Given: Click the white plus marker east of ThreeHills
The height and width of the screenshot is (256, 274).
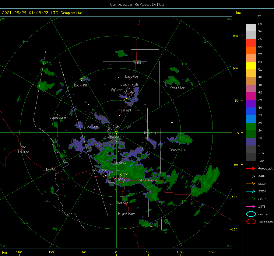Looking at the screenshot, I should coord(172,122).
